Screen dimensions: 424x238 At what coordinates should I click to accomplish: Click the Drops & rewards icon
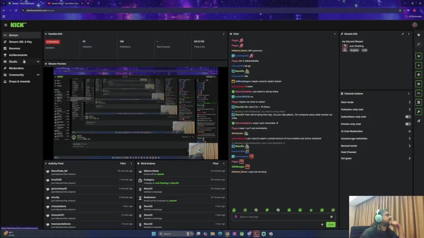pyautogui.click(x=5, y=81)
